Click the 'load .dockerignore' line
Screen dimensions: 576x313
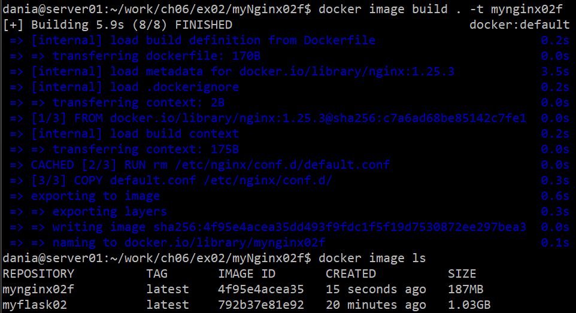click(x=135, y=87)
